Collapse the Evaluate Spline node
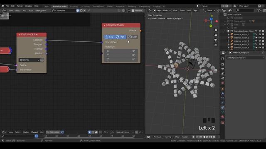This screenshot has height=149, width=266. pos(19,35)
